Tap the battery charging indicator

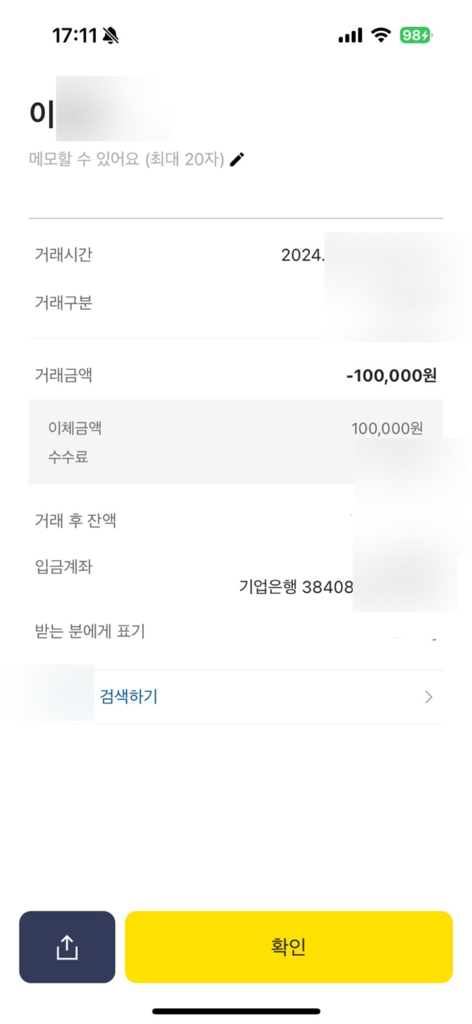point(416,35)
